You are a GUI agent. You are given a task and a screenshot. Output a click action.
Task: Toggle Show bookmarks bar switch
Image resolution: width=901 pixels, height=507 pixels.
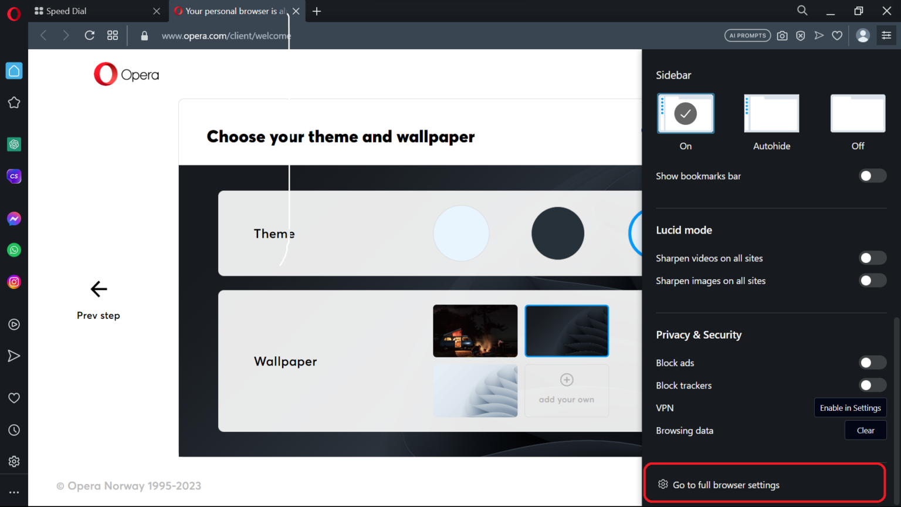pyautogui.click(x=873, y=176)
